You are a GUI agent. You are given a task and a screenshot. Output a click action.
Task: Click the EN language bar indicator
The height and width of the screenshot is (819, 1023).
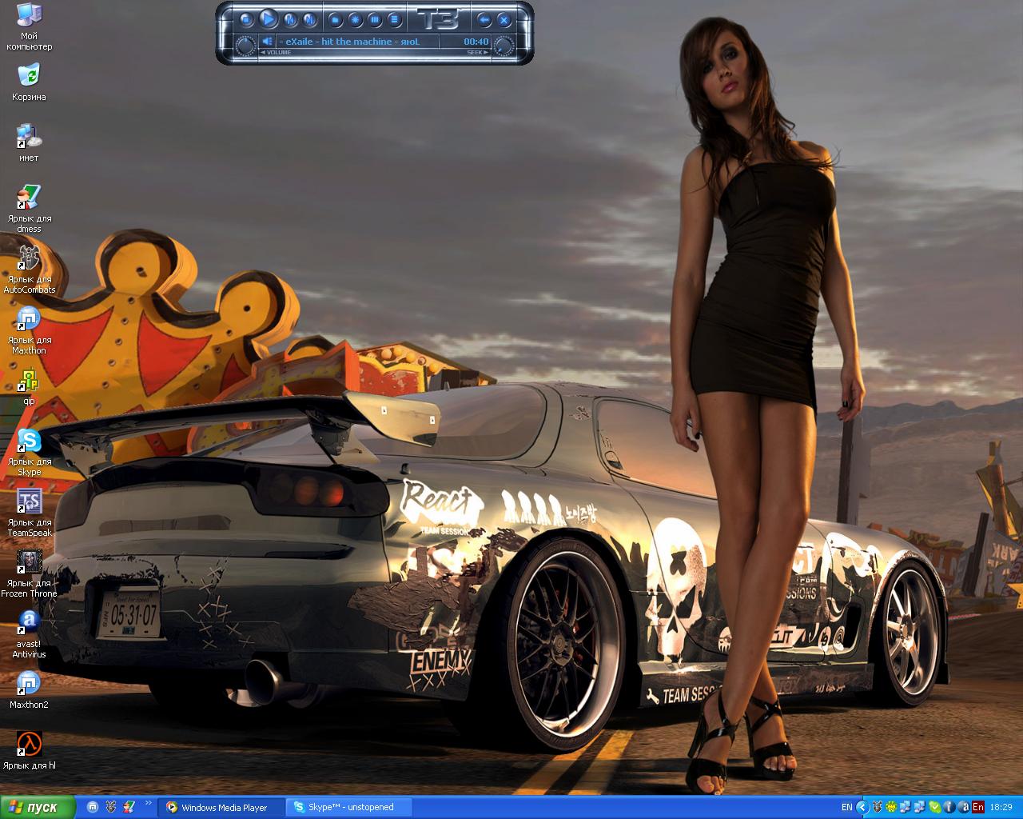pos(846,807)
